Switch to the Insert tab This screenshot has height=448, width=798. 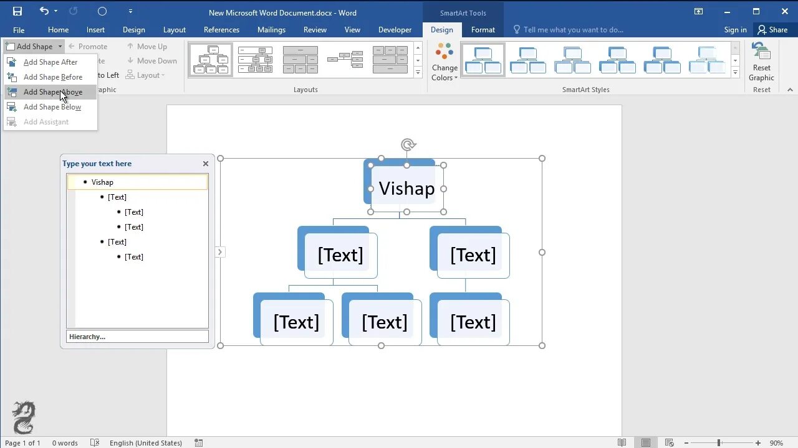point(95,30)
